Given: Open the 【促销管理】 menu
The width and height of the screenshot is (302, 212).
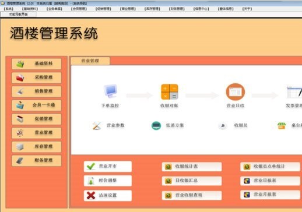Looking at the screenshot, I should click(103, 9).
